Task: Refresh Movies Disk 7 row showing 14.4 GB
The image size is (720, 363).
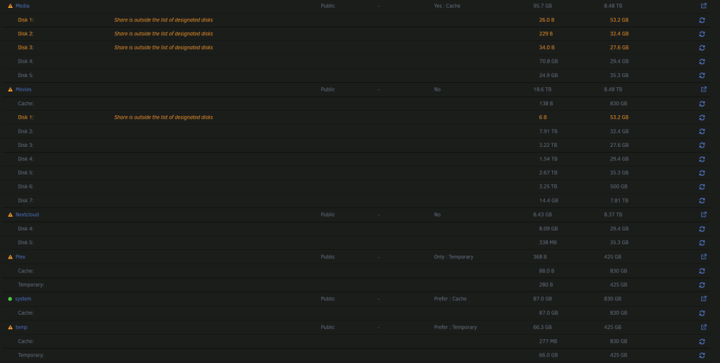Action: click(x=701, y=201)
